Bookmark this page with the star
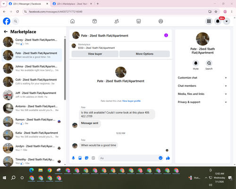 point(216,12)
